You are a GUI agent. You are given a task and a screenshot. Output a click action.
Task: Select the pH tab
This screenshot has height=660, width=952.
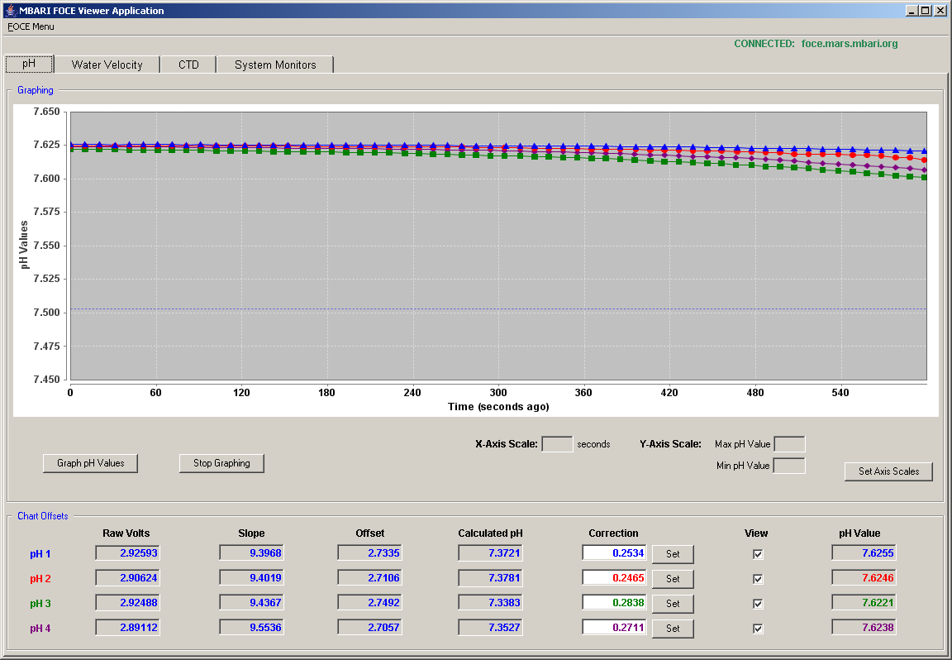pos(29,63)
